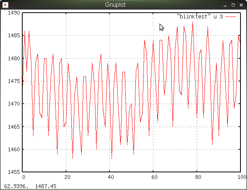Click the 60 x-axis tick label

click(153, 177)
